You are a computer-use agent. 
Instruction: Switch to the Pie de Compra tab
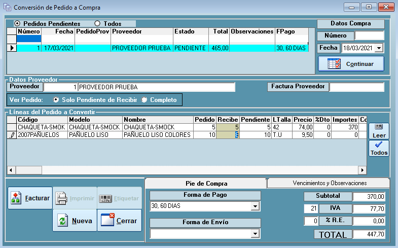206,183
